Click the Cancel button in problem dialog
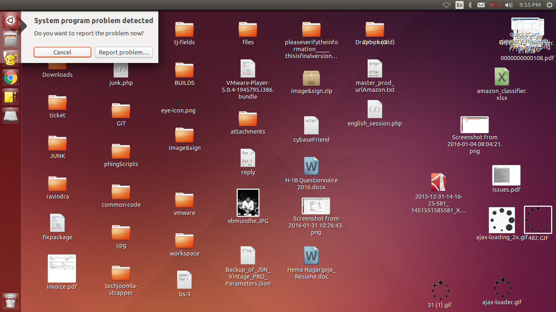 pyautogui.click(x=62, y=52)
